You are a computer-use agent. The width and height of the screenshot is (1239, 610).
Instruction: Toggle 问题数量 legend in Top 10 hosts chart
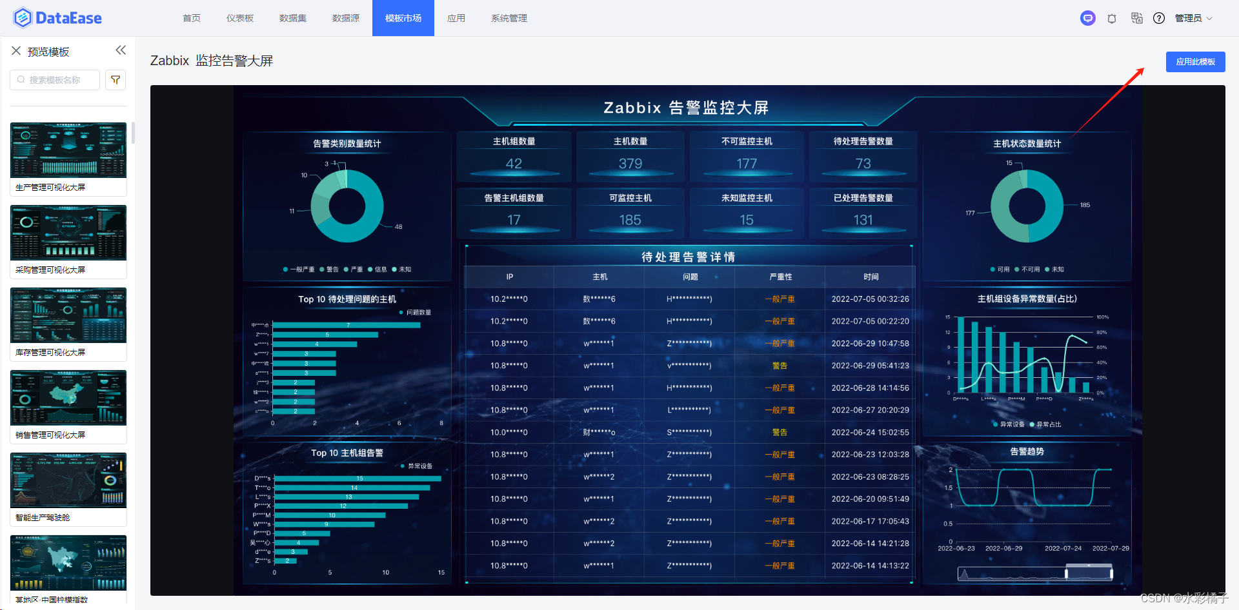pos(415,312)
